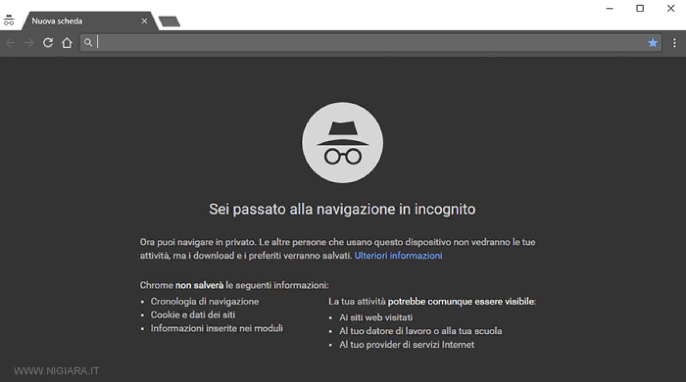The width and height of the screenshot is (686, 382).
Task: Click the text Informazioni inserite nei moduli
Action: [217, 328]
